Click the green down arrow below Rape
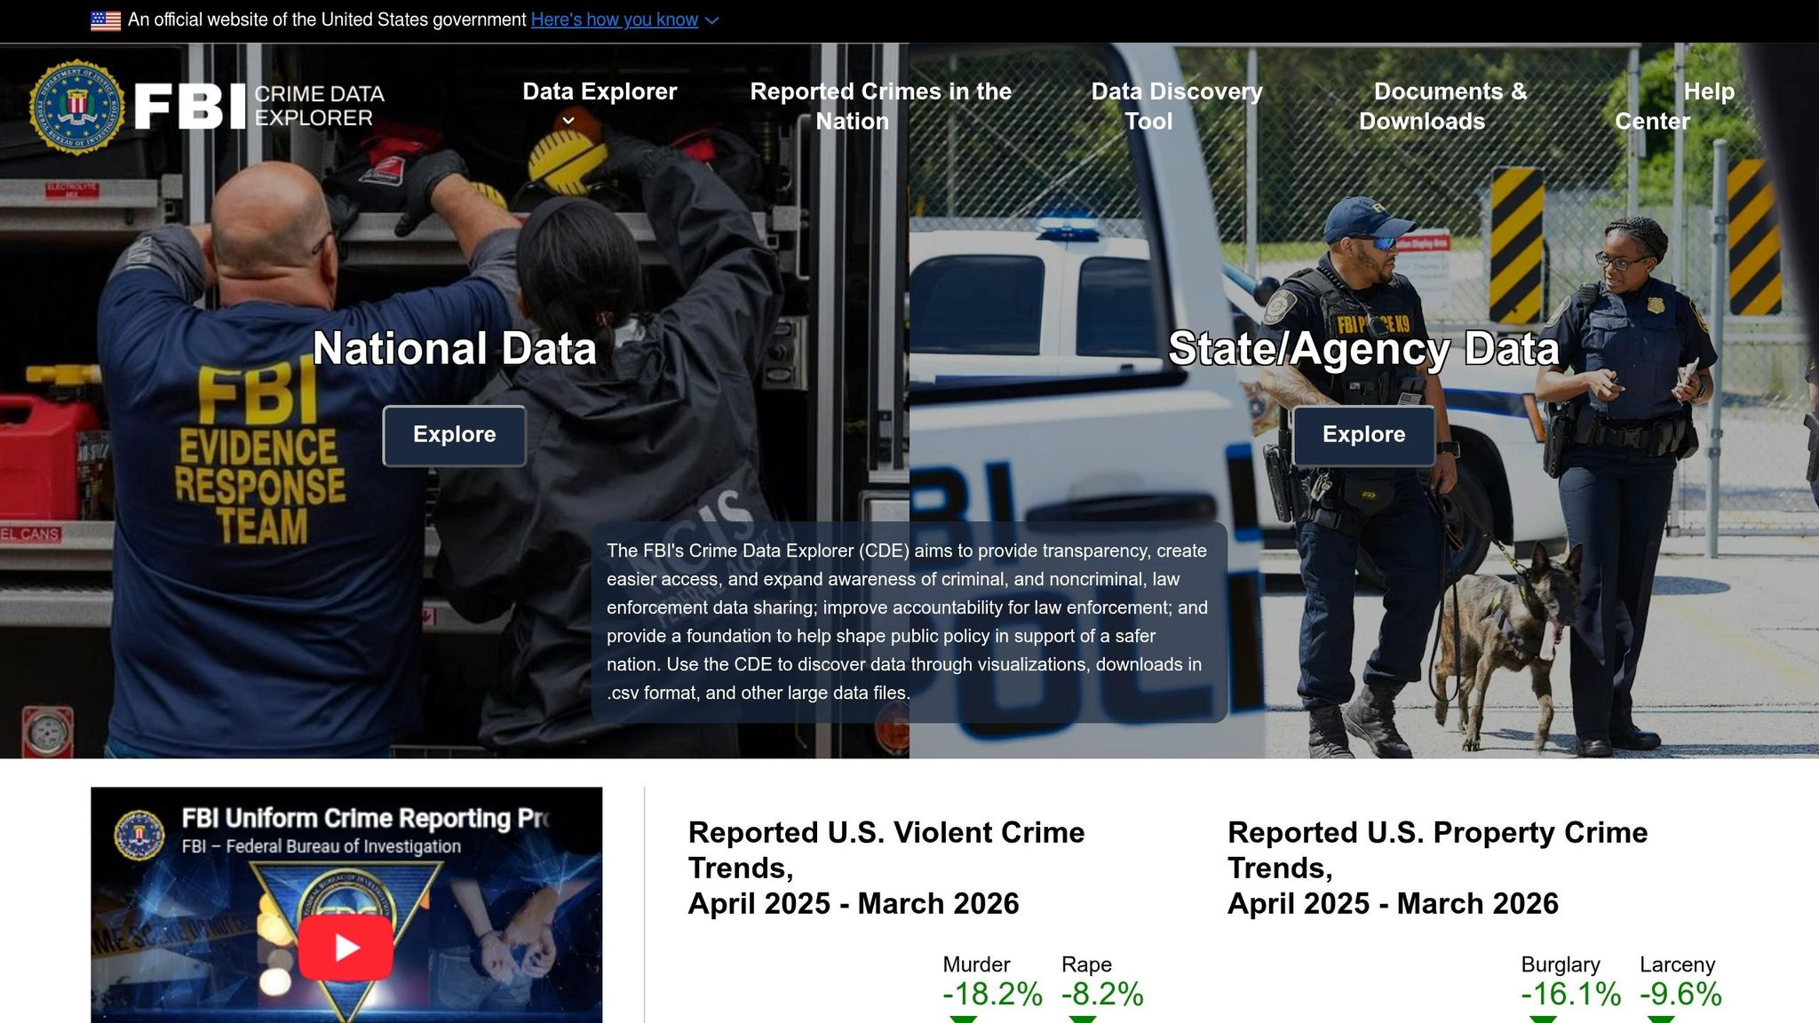Screen dimensions: 1819x1023 pos(1082,1019)
